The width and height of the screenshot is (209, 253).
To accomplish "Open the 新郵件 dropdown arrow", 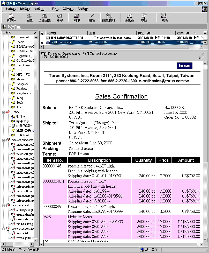I will pyautogui.click(x=20, y=18).
